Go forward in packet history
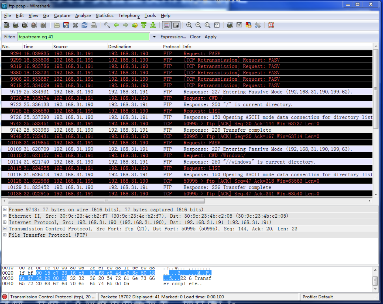The image size is (383, 304). [125, 25]
